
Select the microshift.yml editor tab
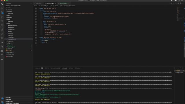[x=50, y=3]
